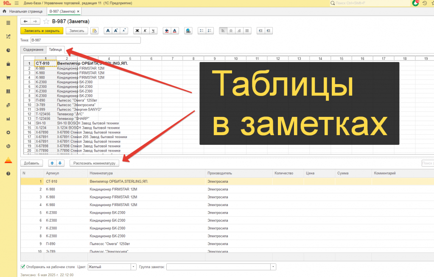The image size is (434, 277).
Task: Open help with question mark sidebar icon
Action: [x=8, y=174]
